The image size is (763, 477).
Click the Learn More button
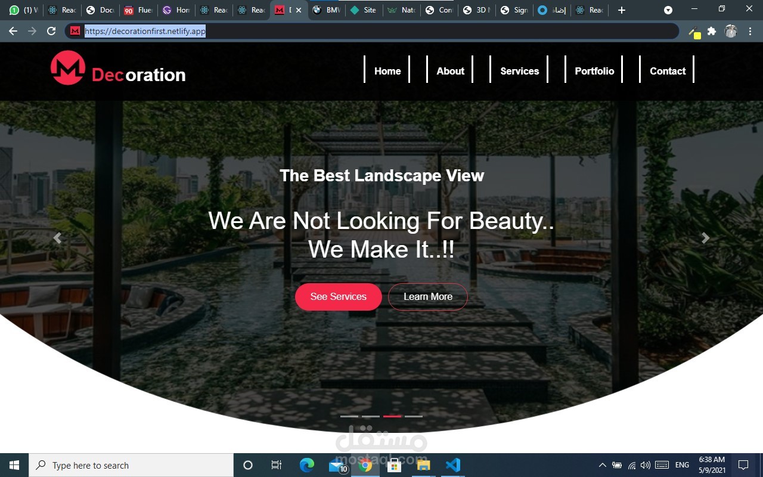coord(428,296)
